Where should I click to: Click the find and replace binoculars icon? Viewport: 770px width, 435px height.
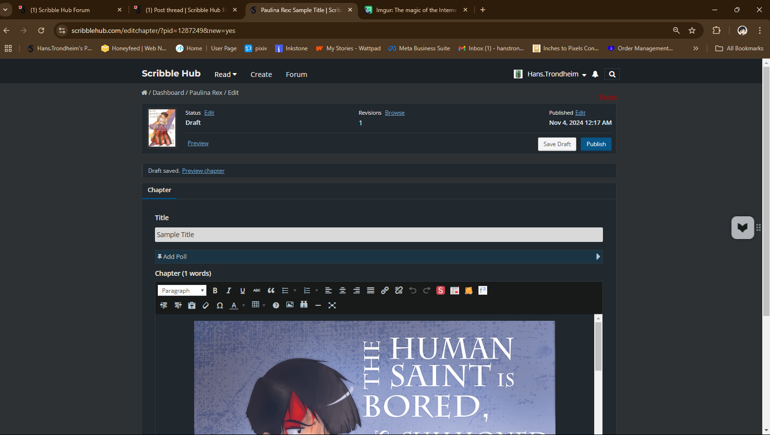(304, 305)
